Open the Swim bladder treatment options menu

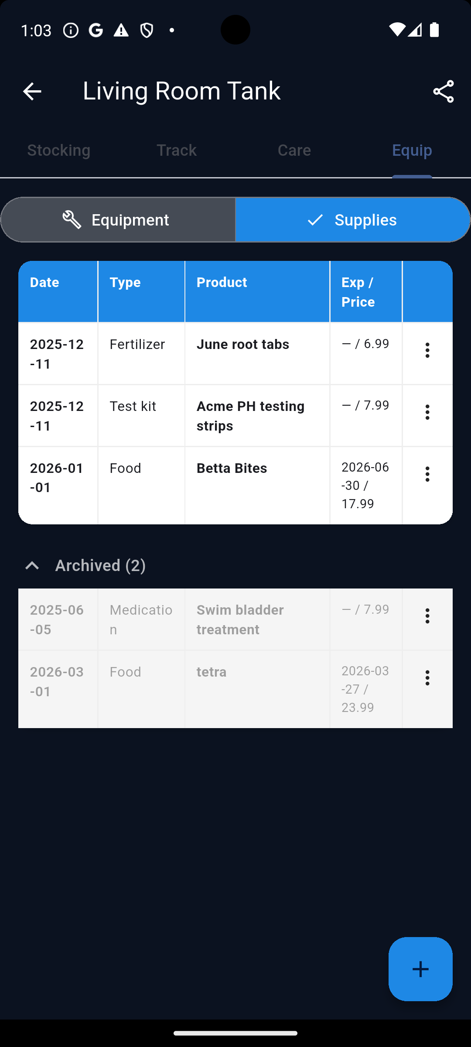coord(427,616)
